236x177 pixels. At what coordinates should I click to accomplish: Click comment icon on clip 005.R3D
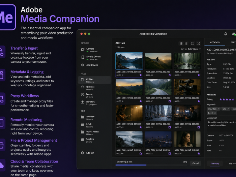[x=170, y=101]
